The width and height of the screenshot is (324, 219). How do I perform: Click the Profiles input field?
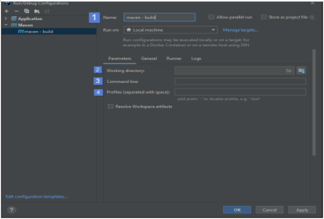[240, 92]
